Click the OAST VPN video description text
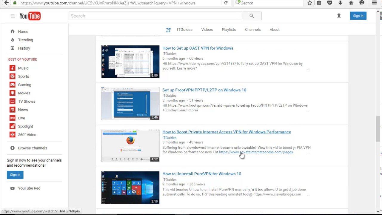This screenshot has height=215, width=382. (x=232, y=66)
